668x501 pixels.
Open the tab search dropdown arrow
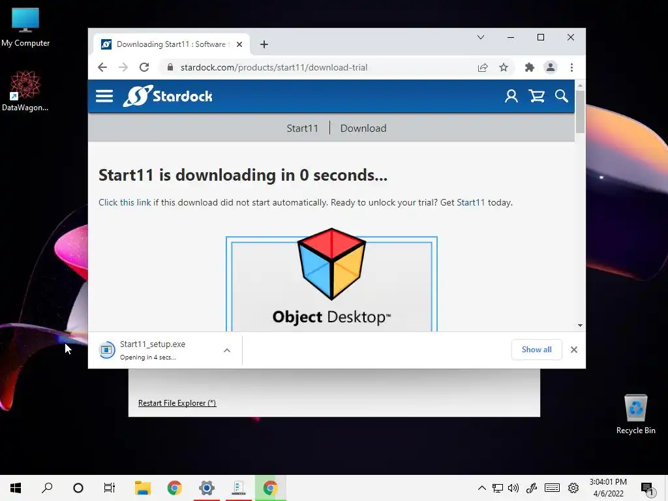tap(481, 37)
